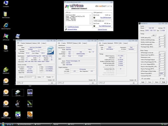The height and width of the screenshot is (126, 168).
Task: Open the Performance Level dropdown
Action: click(x=164, y=57)
